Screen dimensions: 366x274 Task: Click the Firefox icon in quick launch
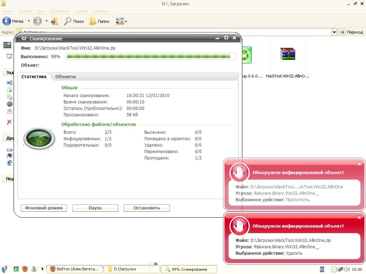[x=25, y=269]
